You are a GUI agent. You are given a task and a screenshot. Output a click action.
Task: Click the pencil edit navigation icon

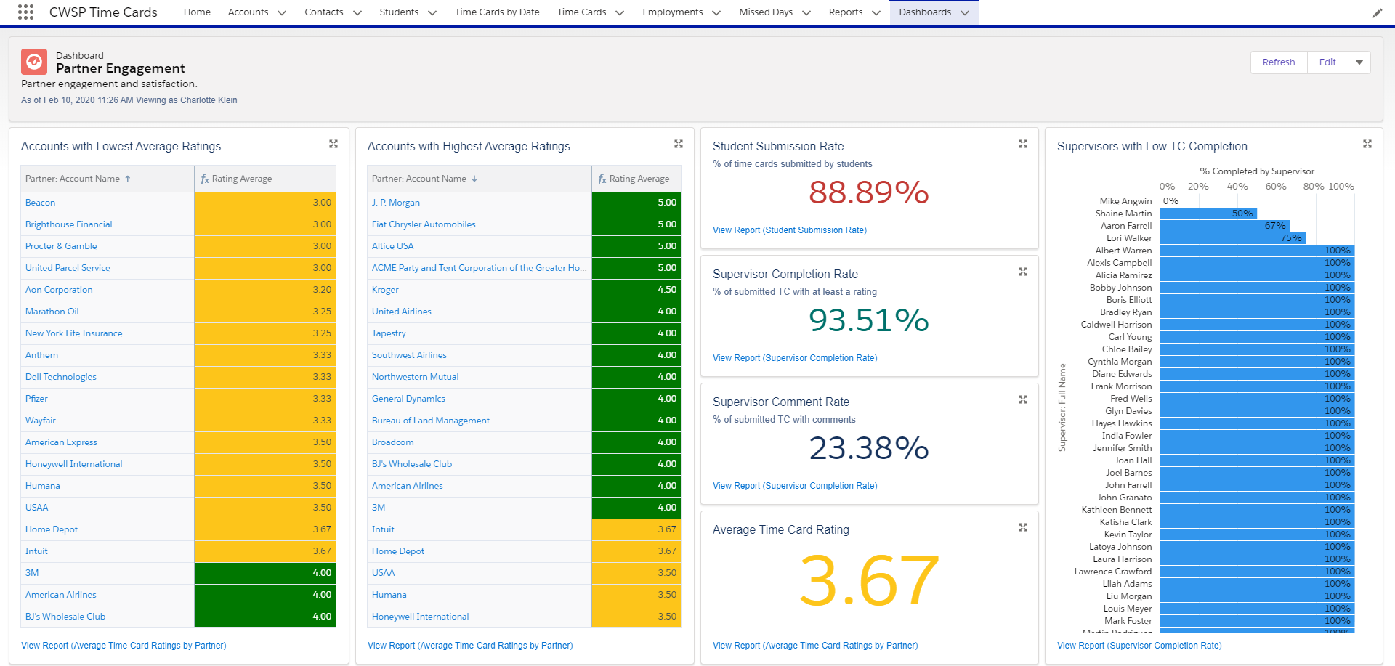pos(1378,12)
